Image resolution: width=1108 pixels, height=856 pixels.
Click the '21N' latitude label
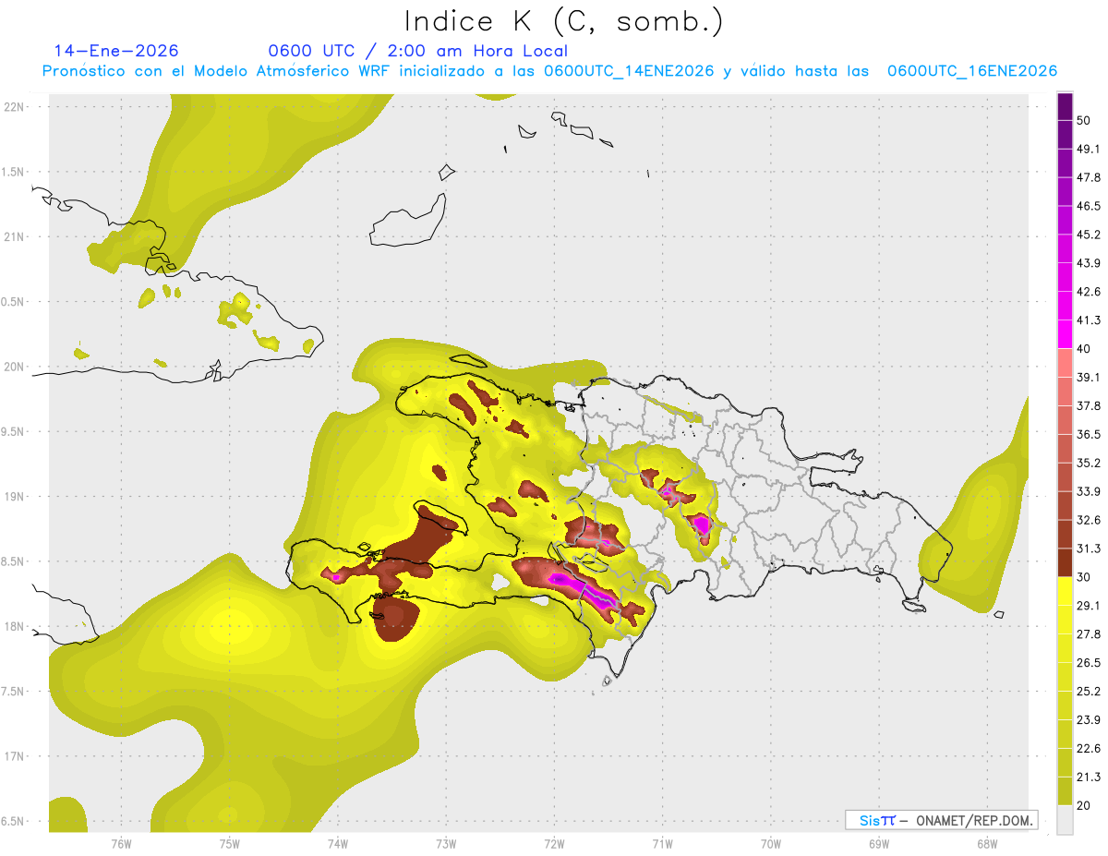point(14,236)
